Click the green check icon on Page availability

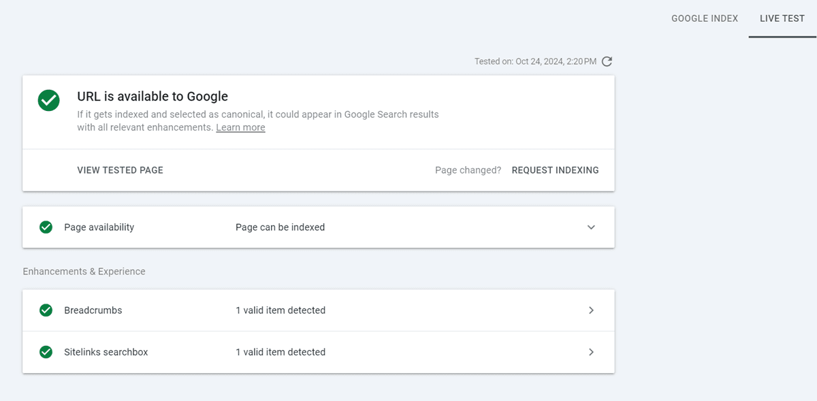click(x=46, y=227)
